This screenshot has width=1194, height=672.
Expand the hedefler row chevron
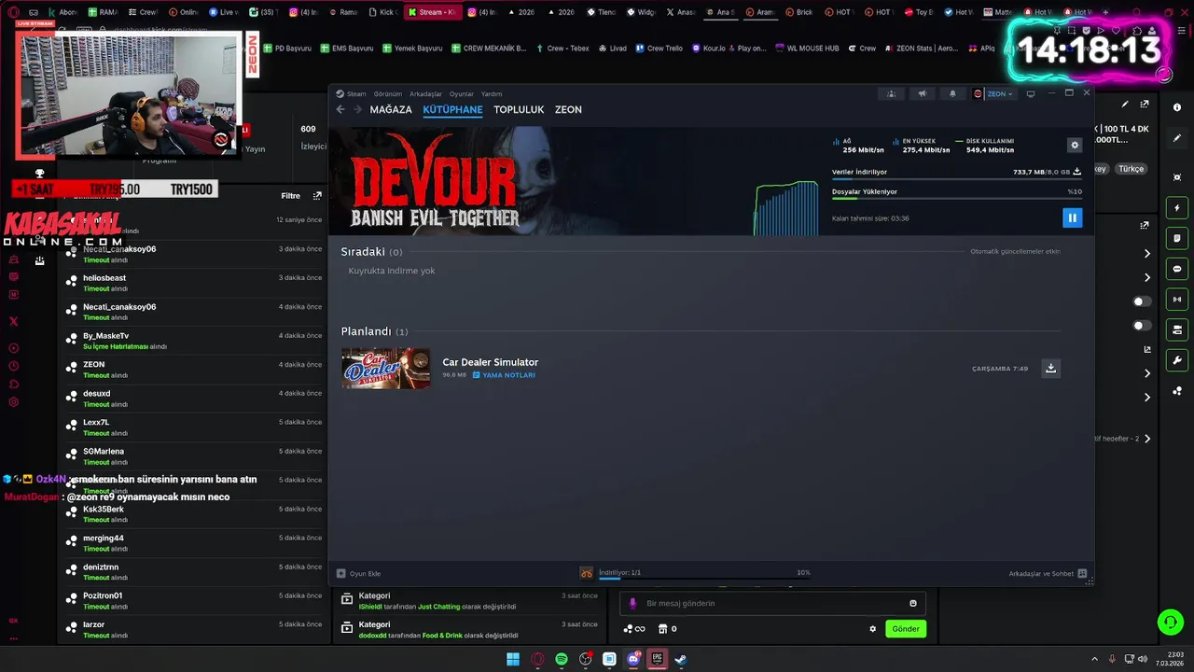pos(1147,439)
